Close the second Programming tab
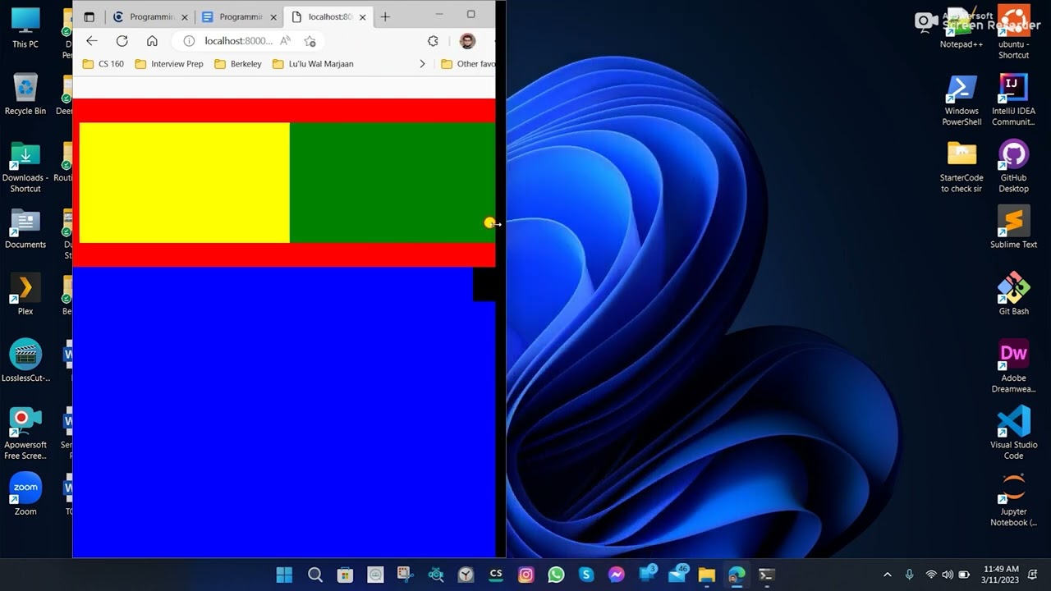This screenshot has width=1051, height=591. [273, 16]
